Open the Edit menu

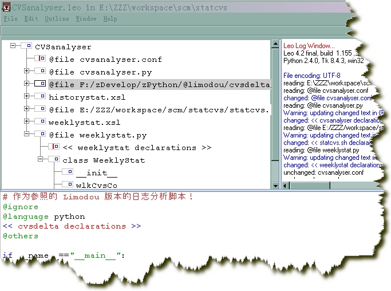[31, 19]
